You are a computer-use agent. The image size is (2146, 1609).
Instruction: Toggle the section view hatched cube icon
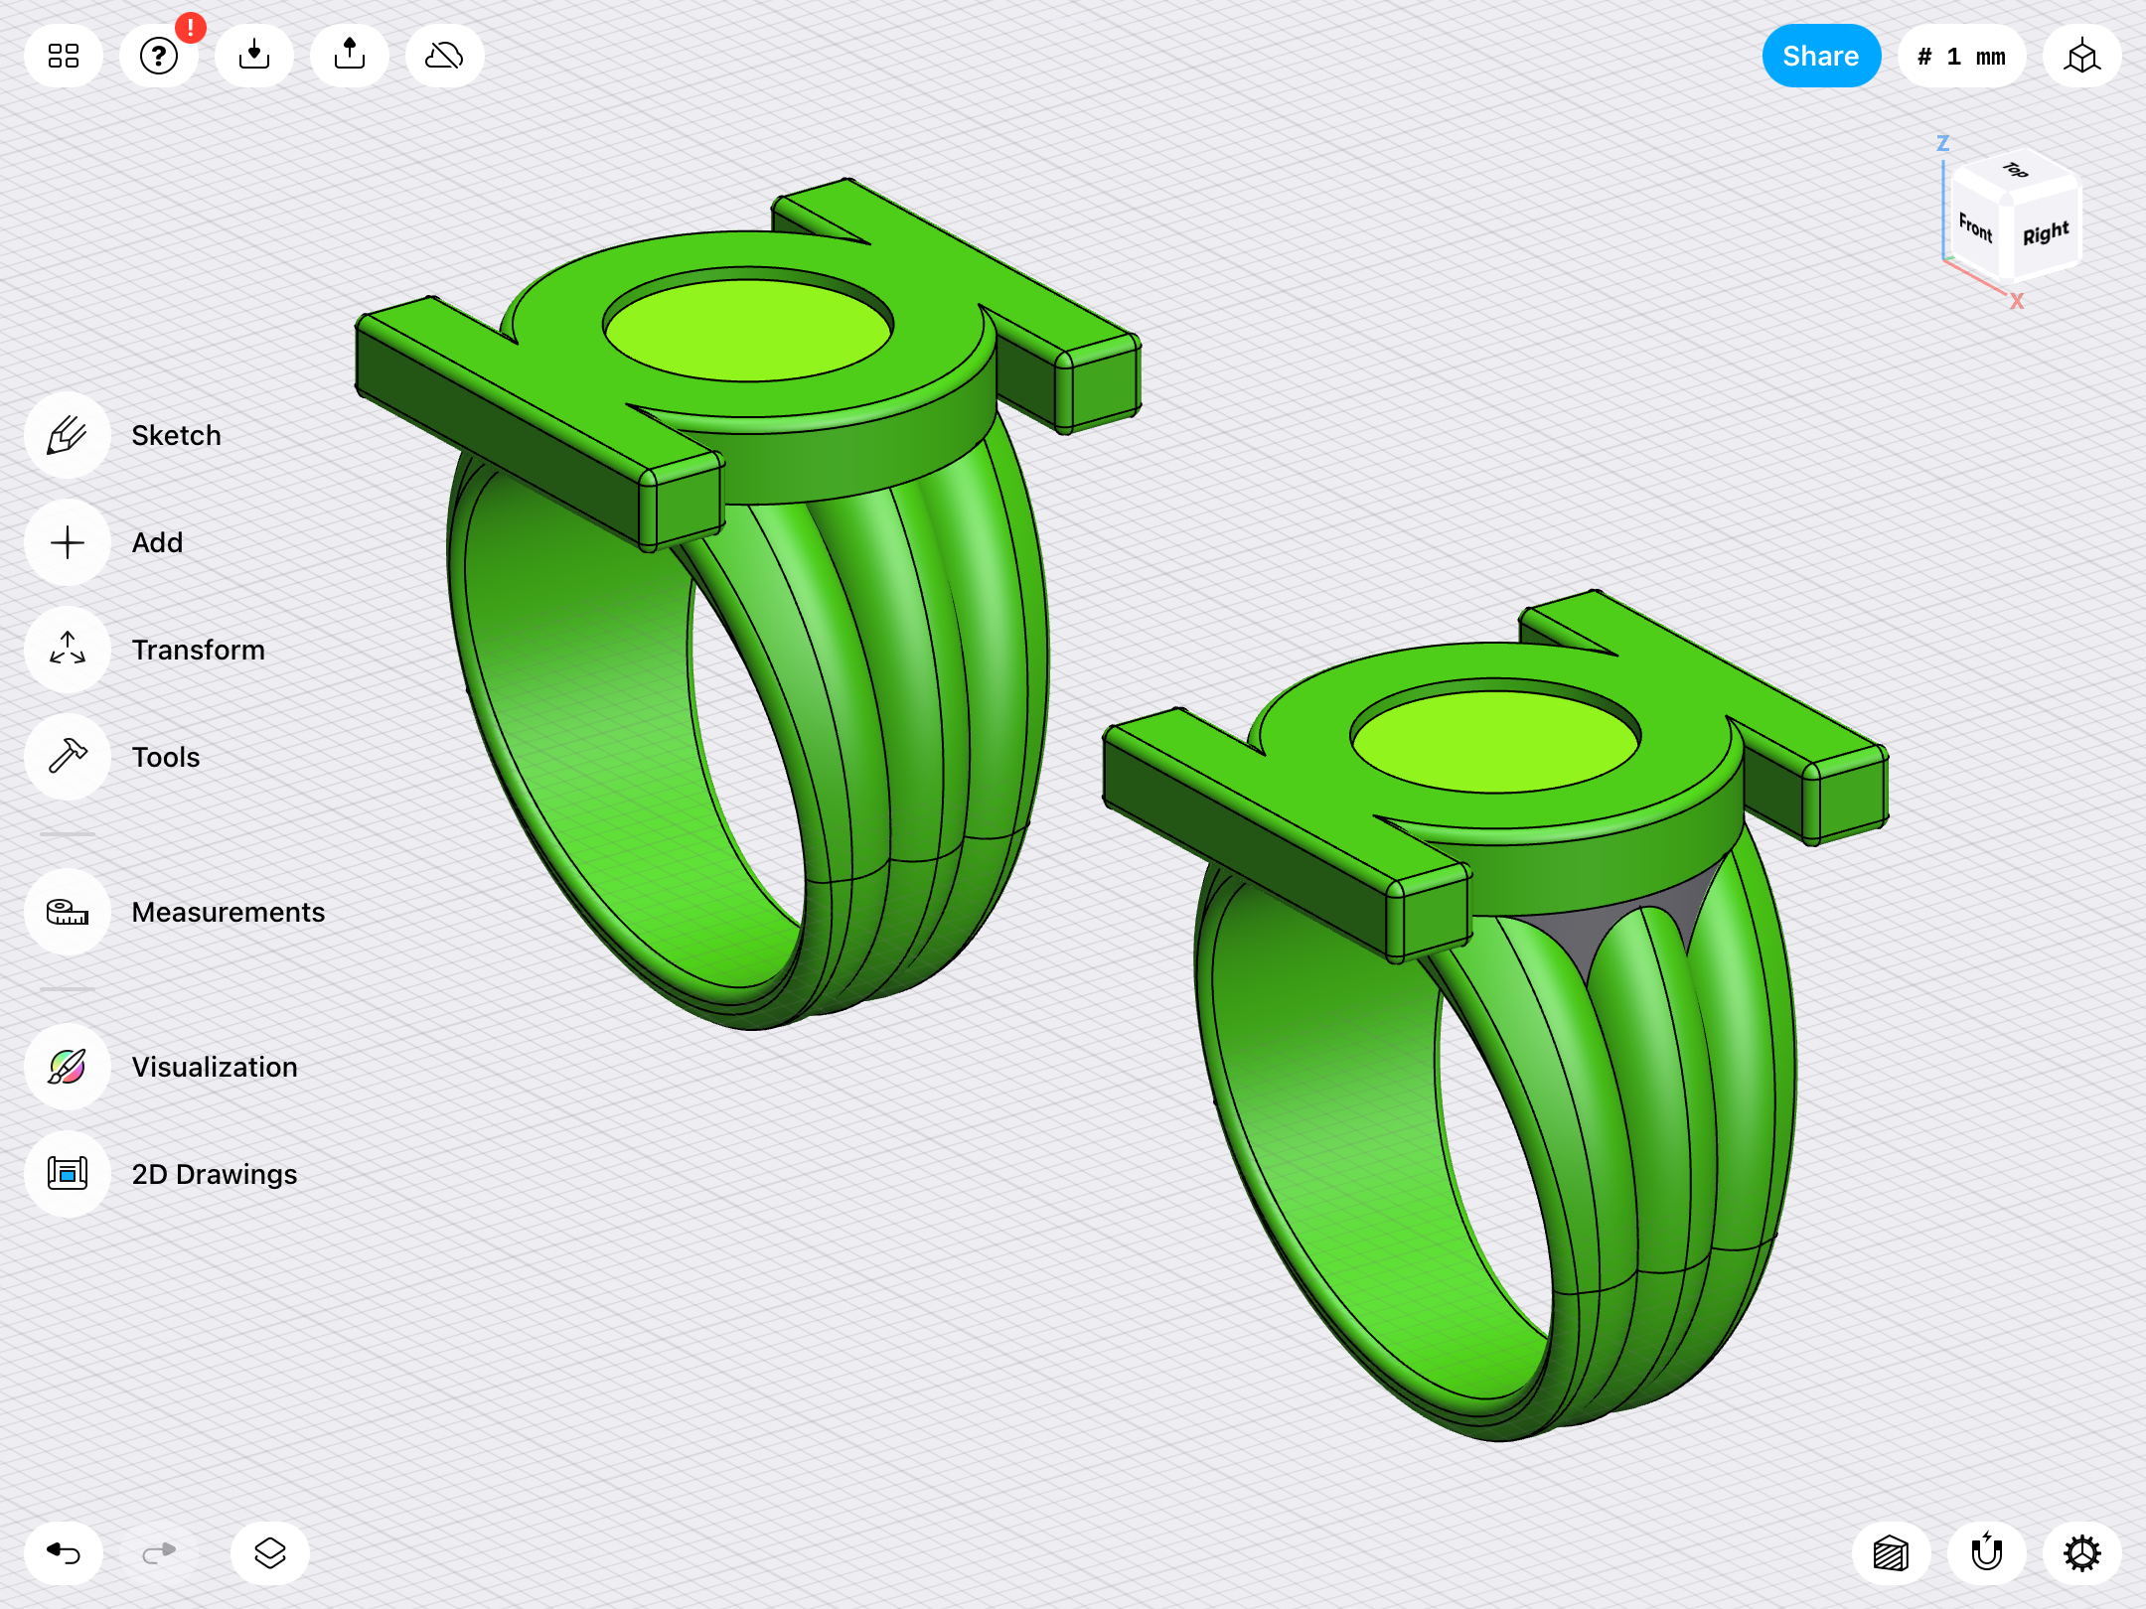1892,1553
